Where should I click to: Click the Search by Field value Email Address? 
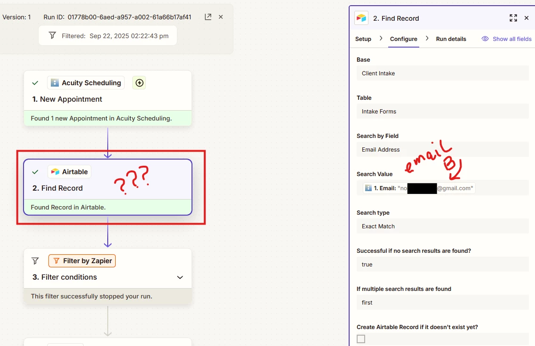point(442,149)
